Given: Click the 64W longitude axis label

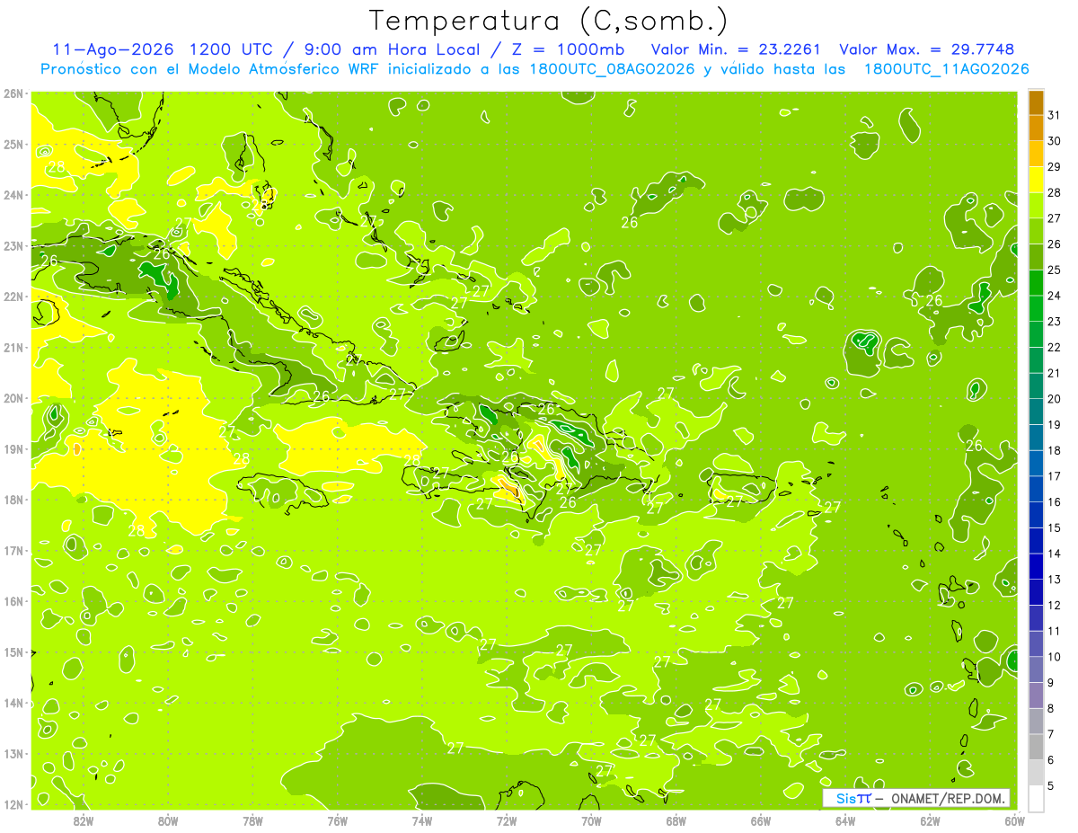Looking at the screenshot, I should [845, 820].
